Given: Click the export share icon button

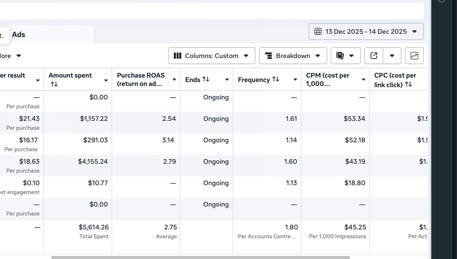Looking at the screenshot, I should point(374,56).
